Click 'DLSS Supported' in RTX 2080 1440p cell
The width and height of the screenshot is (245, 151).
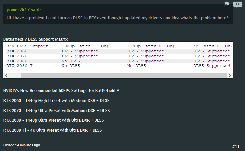pos(146,61)
